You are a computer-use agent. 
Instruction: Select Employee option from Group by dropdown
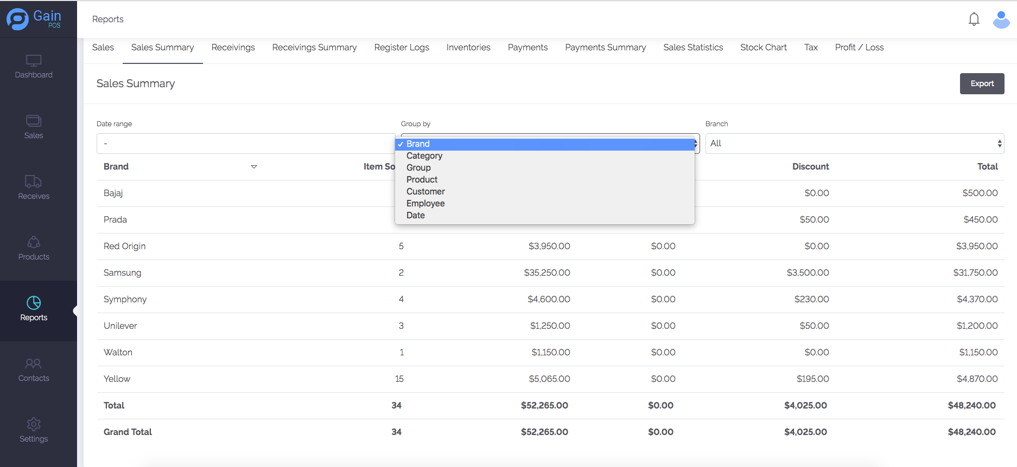click(425, 204)
